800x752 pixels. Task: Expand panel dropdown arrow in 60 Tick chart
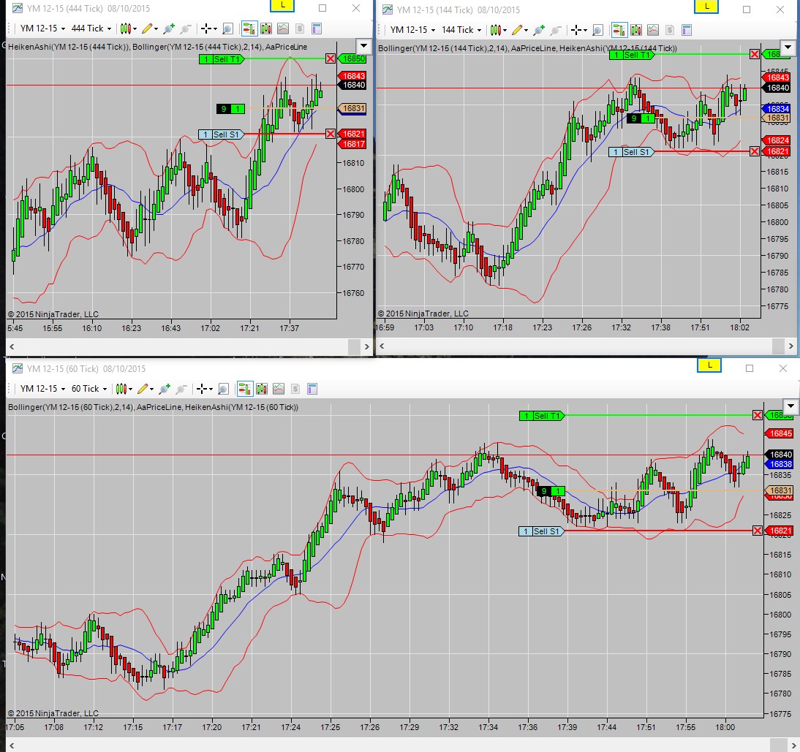pyautogui.click(x=790, y=407)
